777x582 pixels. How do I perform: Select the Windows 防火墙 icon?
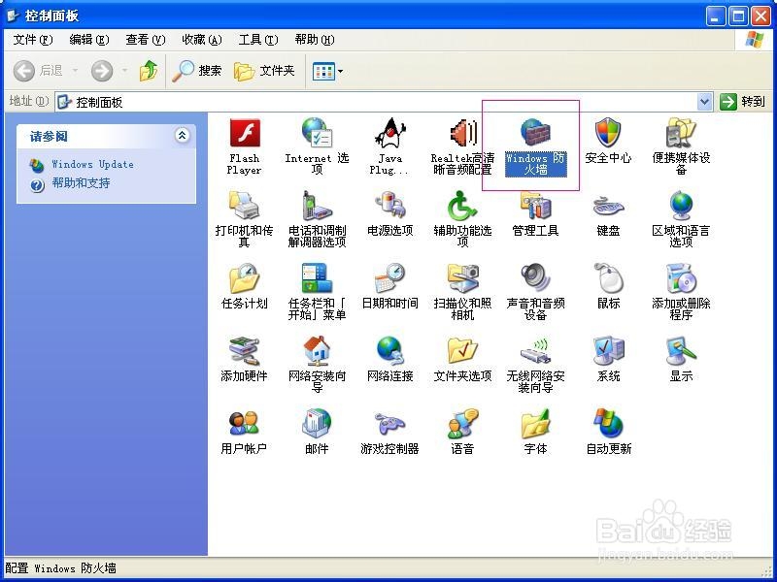click(x=535, y=132)
